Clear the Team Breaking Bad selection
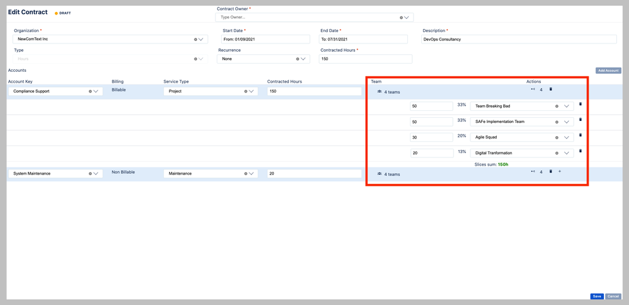This screenshot has height=305, width=629. [x=557, y=106]
